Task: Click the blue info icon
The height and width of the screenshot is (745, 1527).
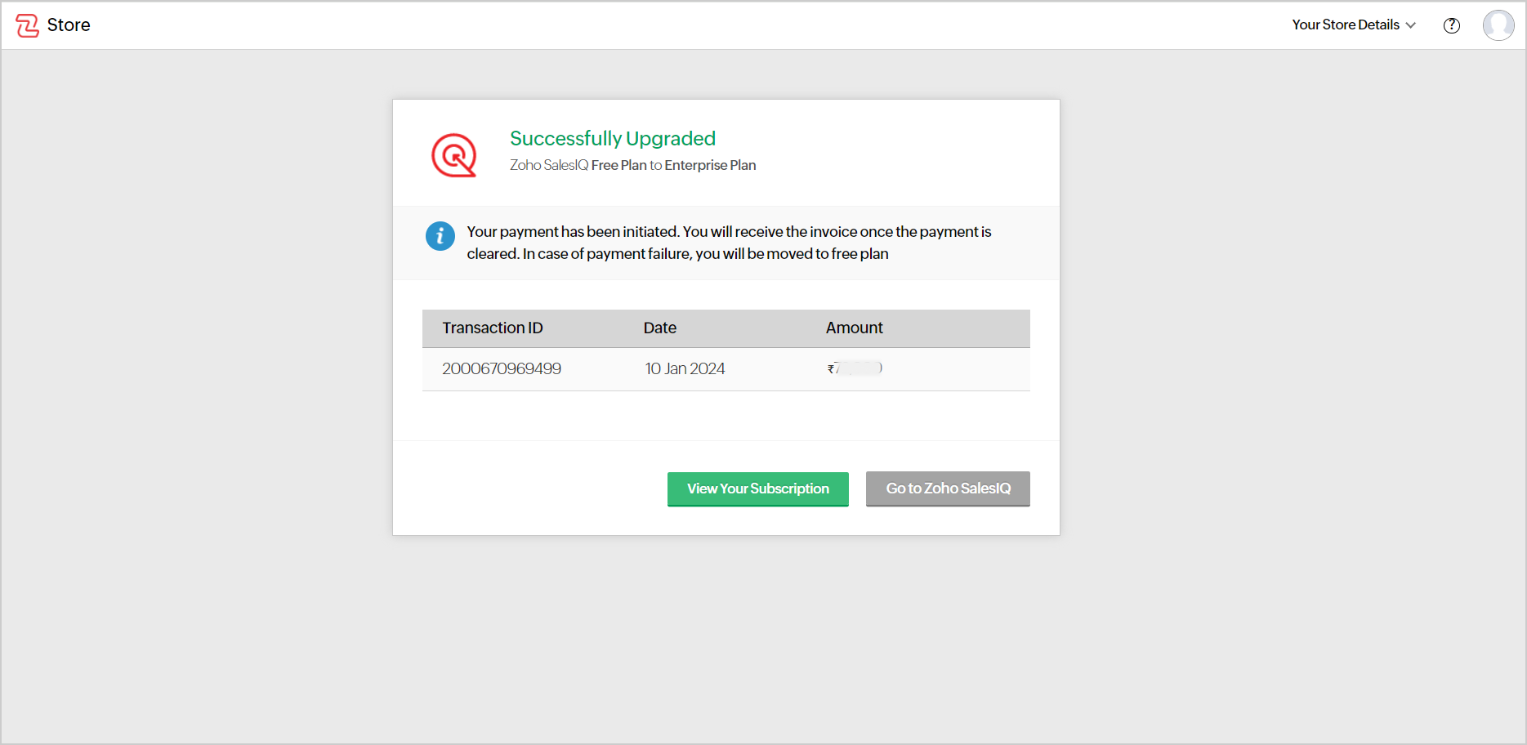Action: 440,236
